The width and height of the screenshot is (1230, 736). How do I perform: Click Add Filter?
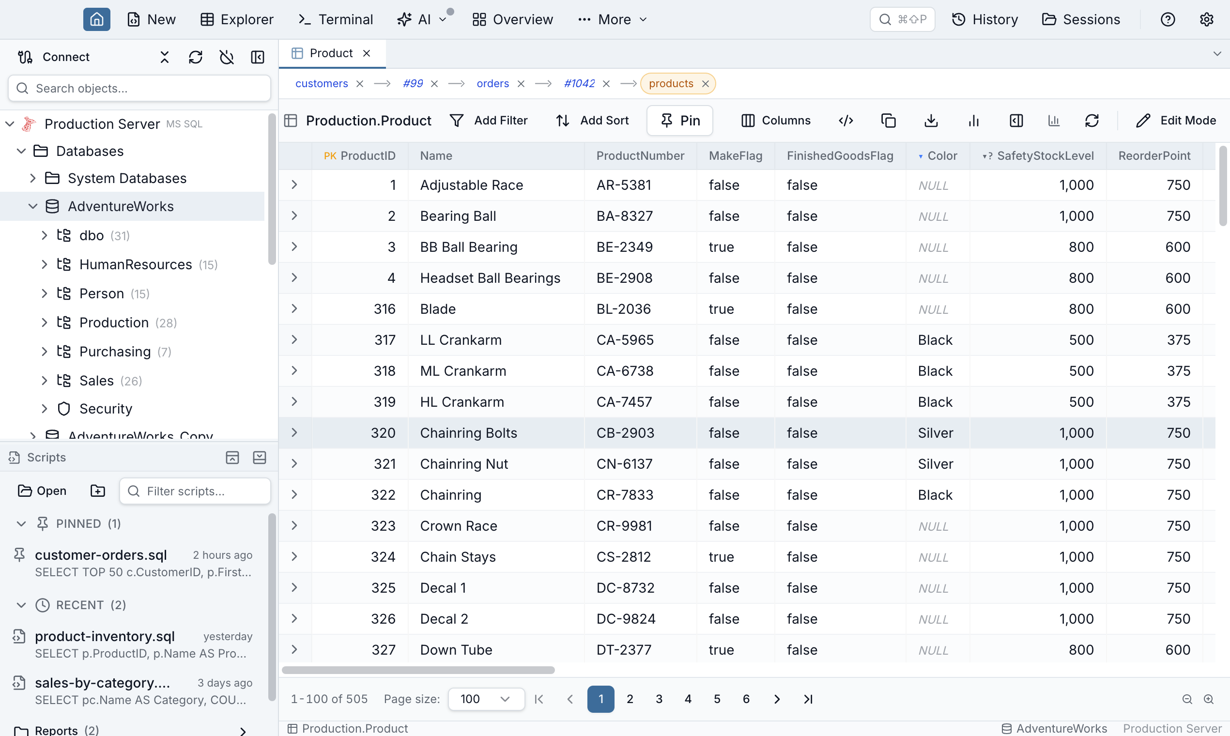point(489,121)
